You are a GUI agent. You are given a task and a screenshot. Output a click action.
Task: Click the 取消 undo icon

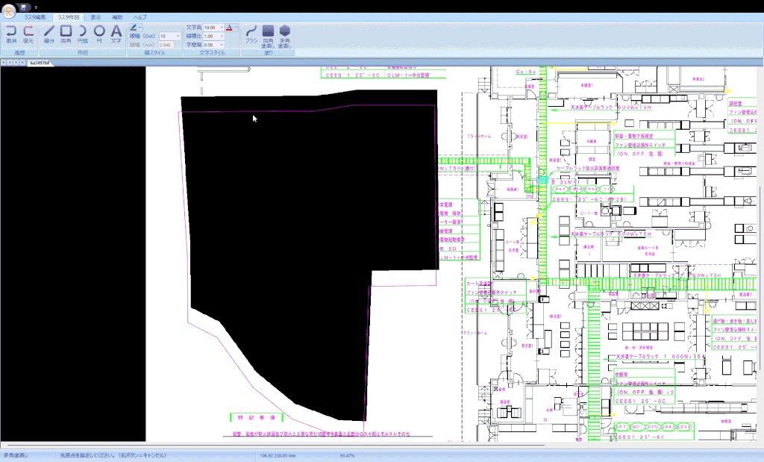(11, 34)
